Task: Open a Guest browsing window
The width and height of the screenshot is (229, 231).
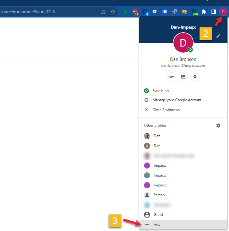Action: [158, 215]
